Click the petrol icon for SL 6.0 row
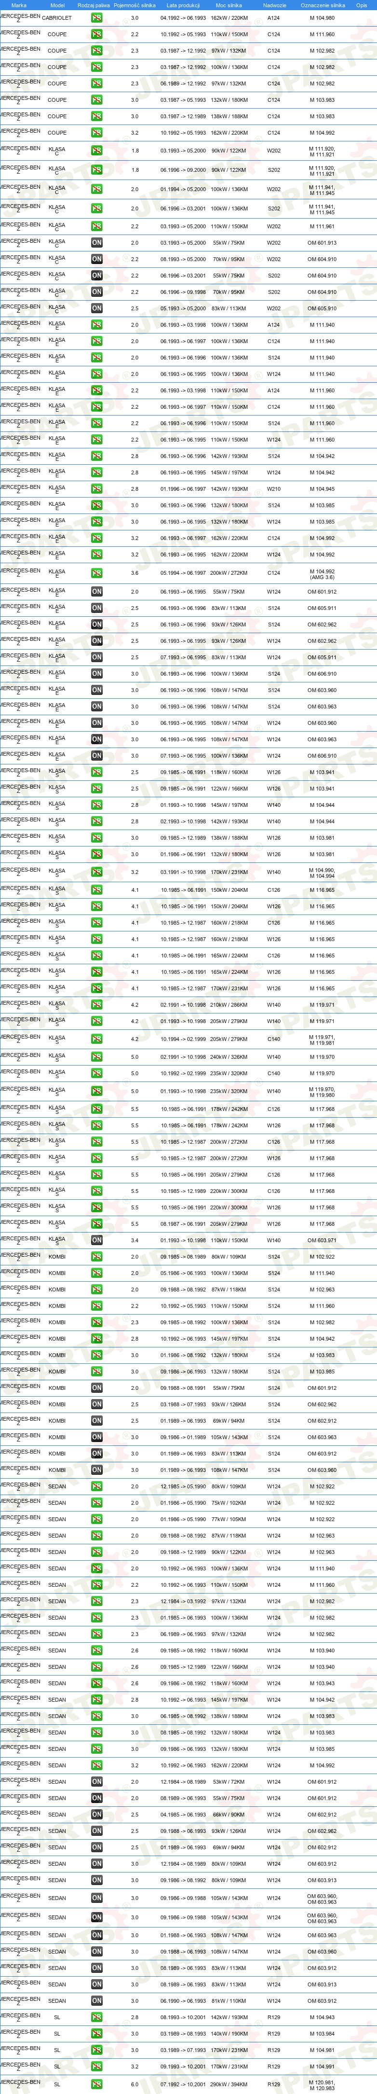The height and width of the screenshot is (2094, 377). [97, 2084]
